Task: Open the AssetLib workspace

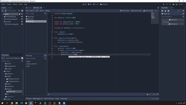Action: pyautogui.click(x=104, y=4)
